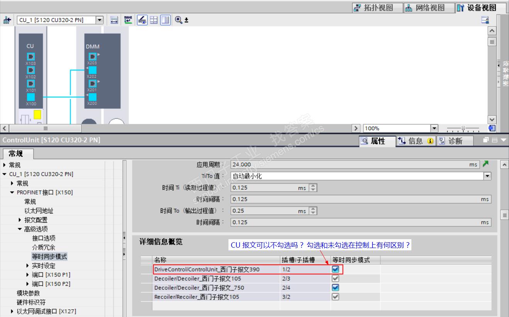Click the assign device NAME toolbar icon

(x=128, y=20)
